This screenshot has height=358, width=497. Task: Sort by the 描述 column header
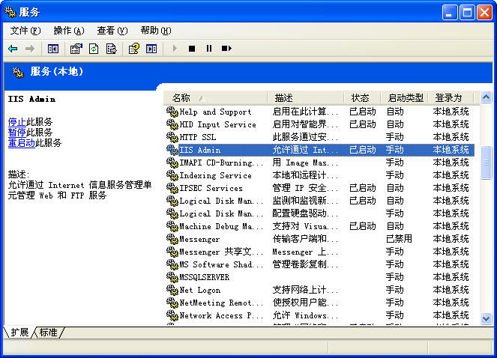pyautogui.click(x=306, y=98)
